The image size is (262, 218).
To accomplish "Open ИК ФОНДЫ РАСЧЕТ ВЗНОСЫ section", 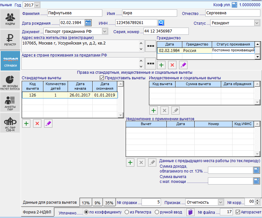I will point(10,82).
